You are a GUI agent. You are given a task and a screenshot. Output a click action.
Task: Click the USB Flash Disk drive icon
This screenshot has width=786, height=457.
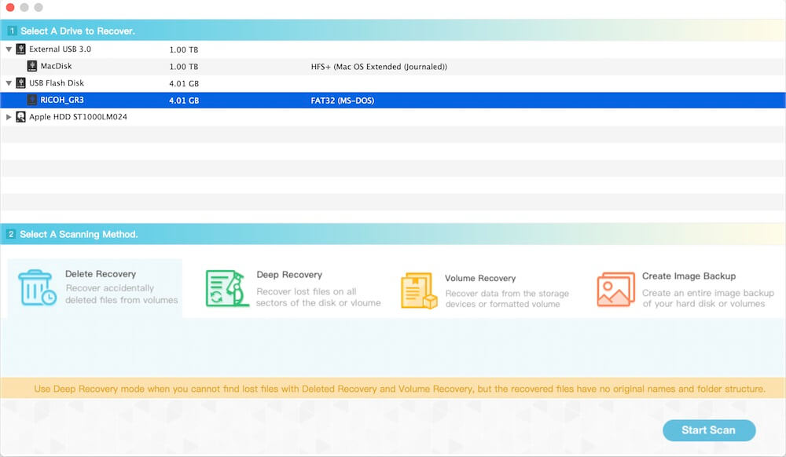(20, 83)
